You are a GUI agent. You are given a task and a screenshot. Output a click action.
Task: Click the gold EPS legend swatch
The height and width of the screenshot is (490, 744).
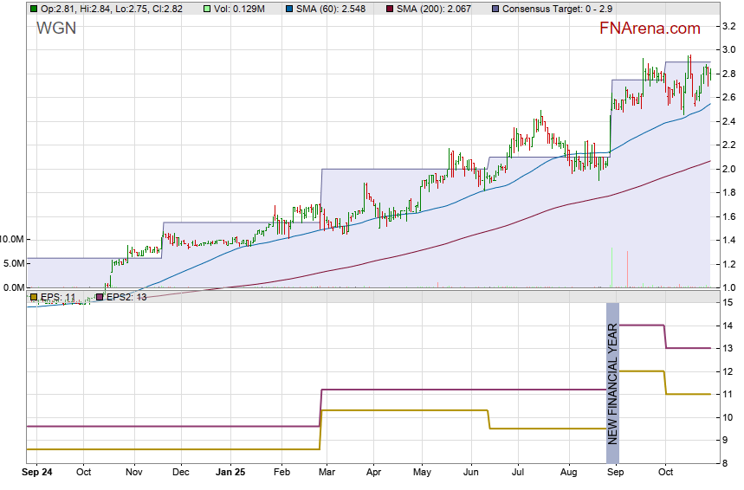coord(33,297)
